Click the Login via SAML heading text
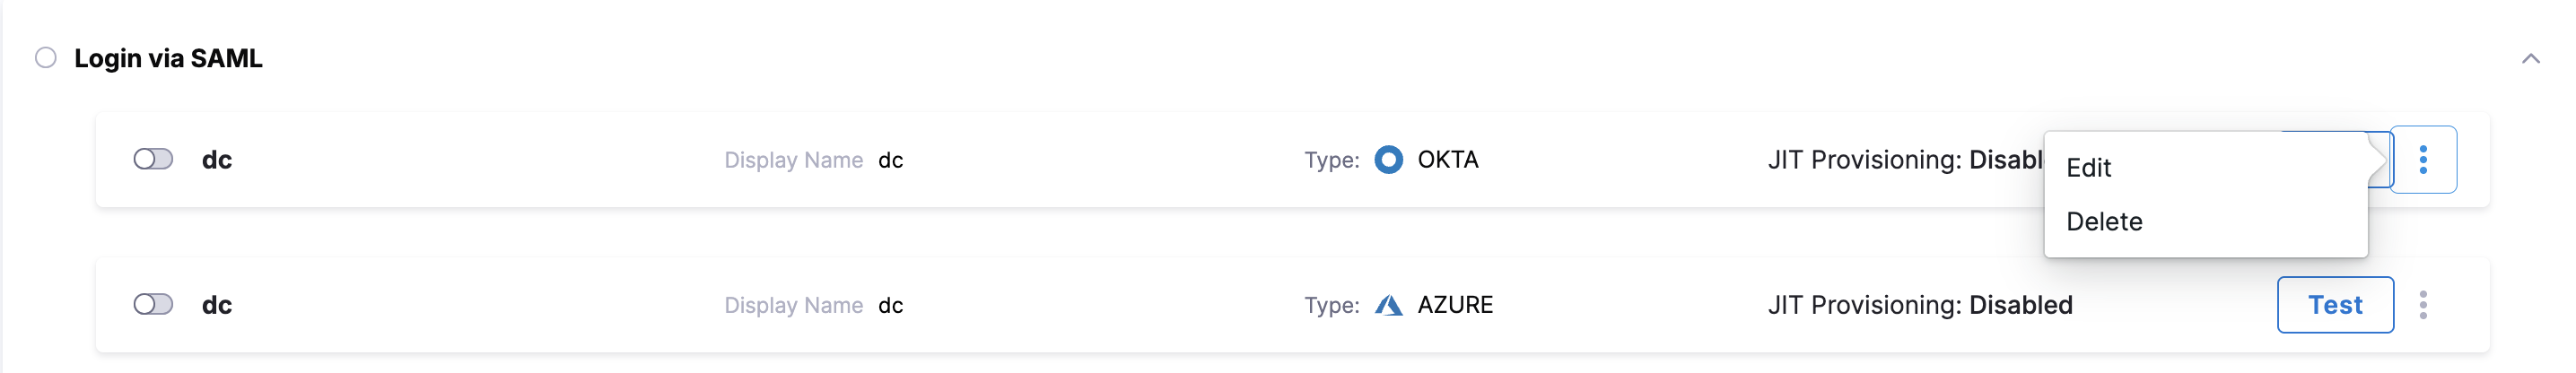 (168, 59)
